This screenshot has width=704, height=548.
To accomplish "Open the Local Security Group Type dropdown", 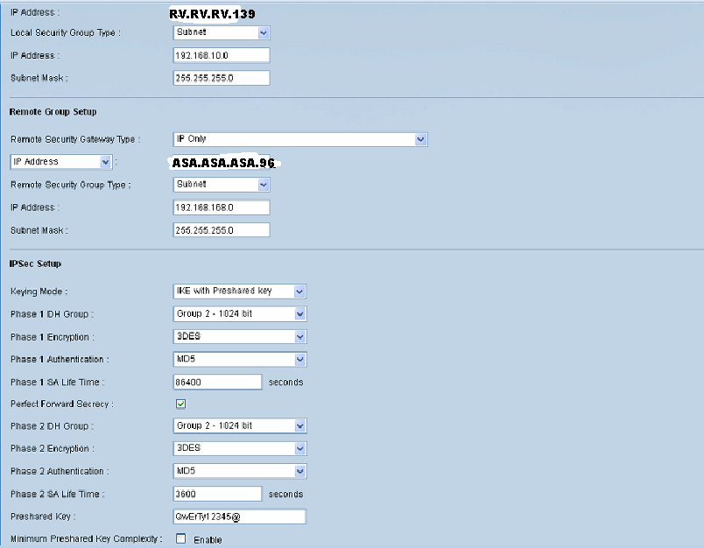I will pyautogui.click(x=222, y=32).
